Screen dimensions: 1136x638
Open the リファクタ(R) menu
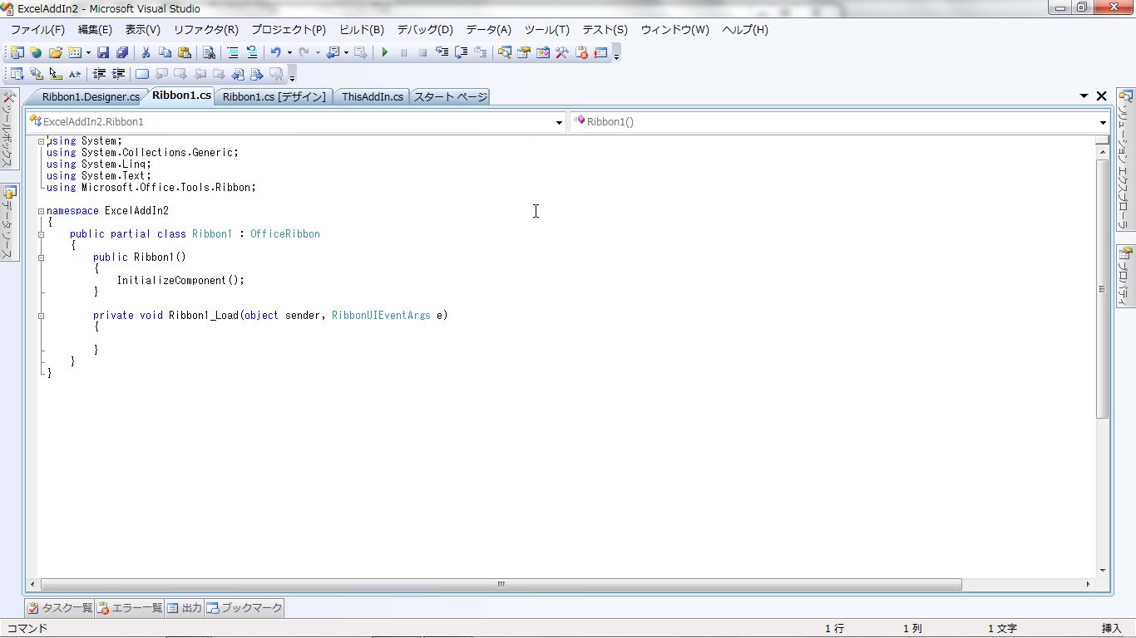(x=205, y=29)
